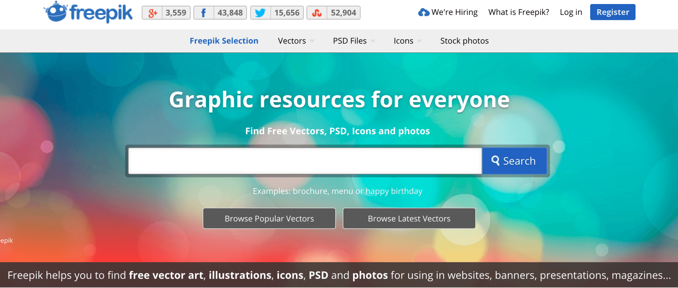Click the StumbleUpon share icon
This screenshot has width=678, height=288.
pos(317,13)
